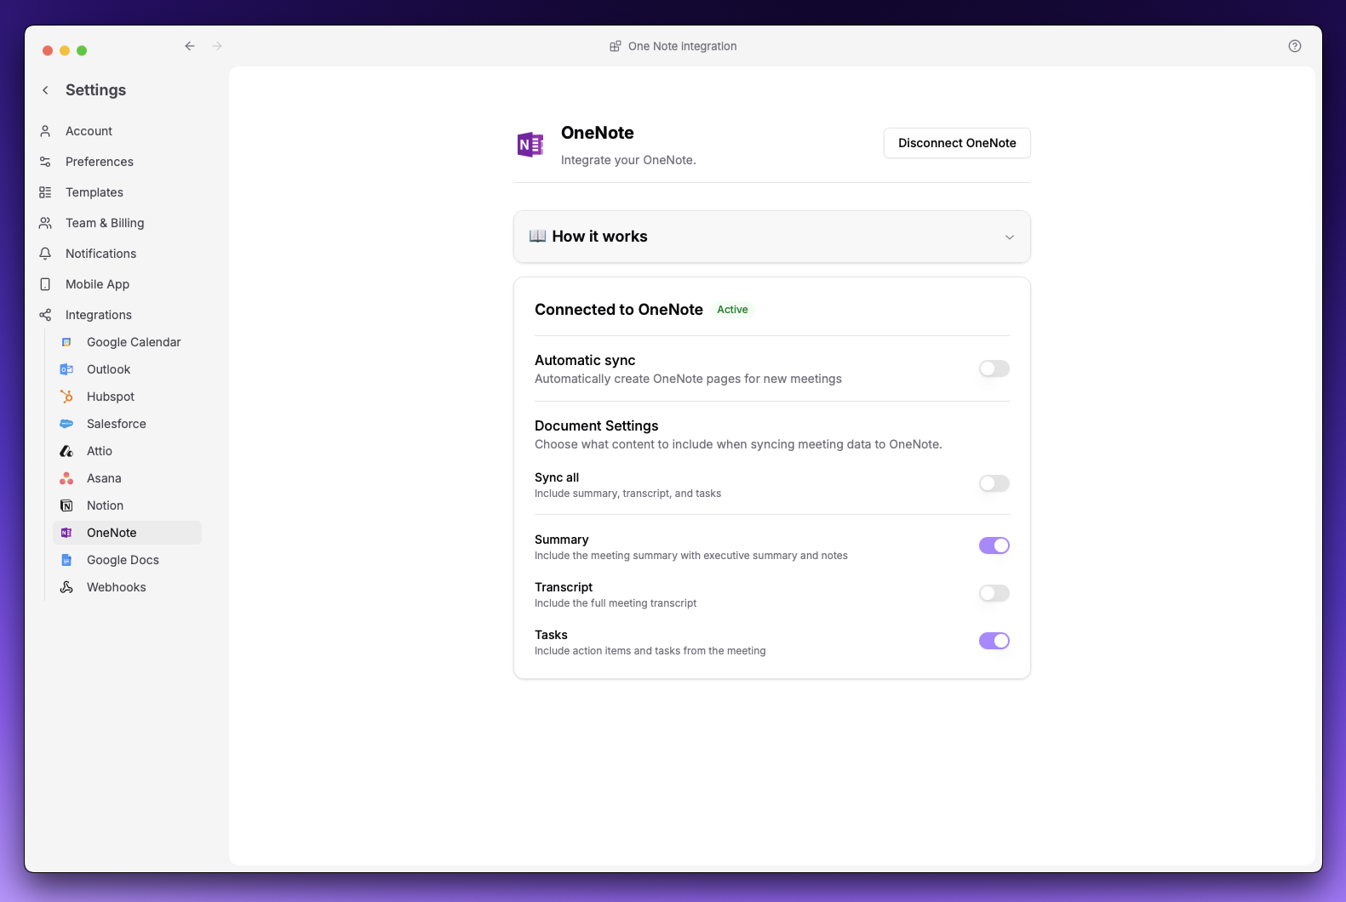The image size is (1346, 902).
Task: Open the help question mark icon
Action: (1295, 46)
